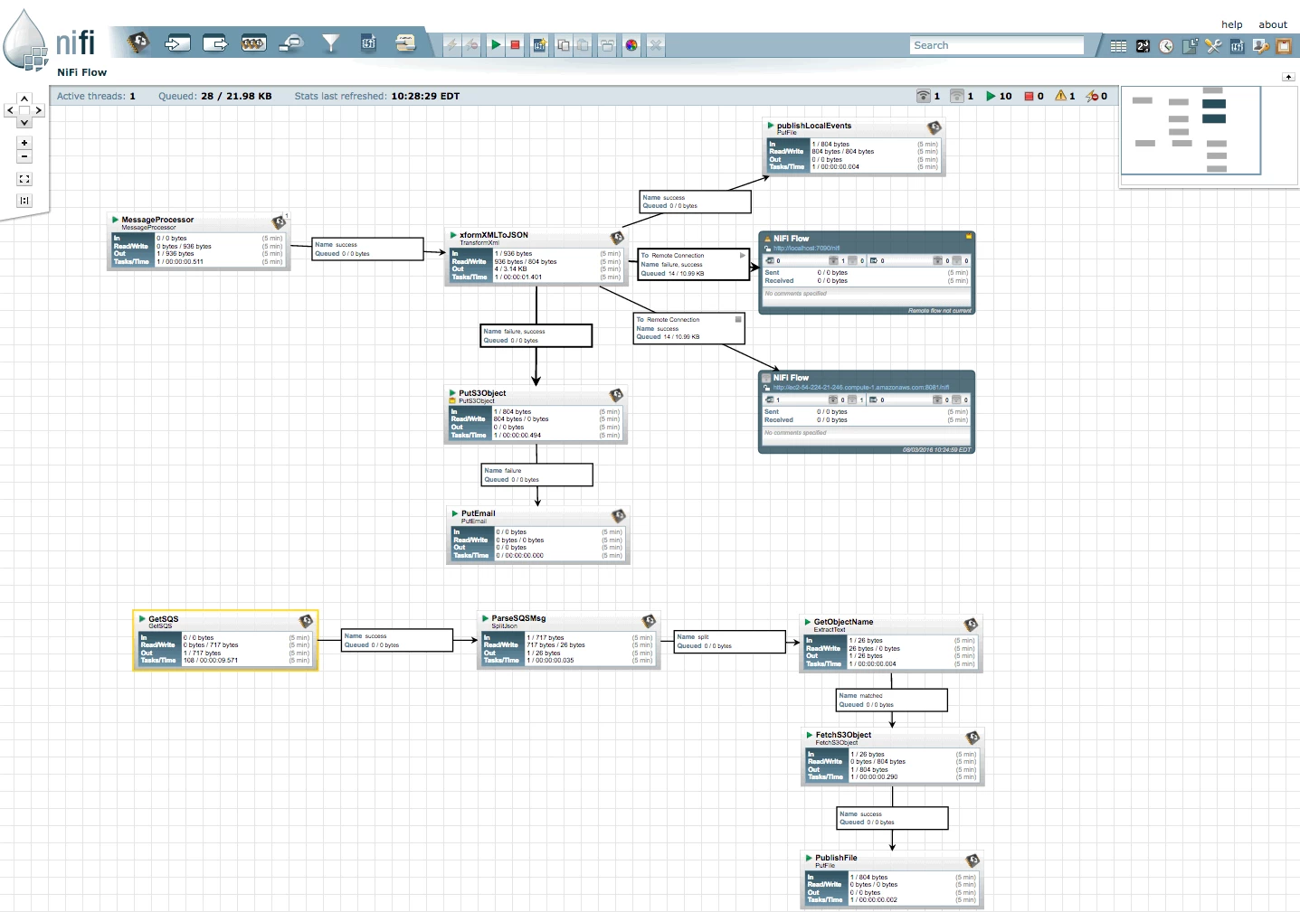Image resolution: width=1300 pixels, height=912 pixels.
Task: Open the Counters icon
Action: (x=1143, y=46)
